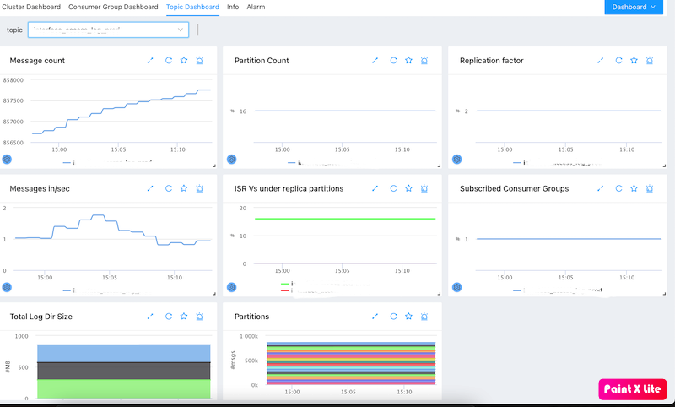Open the Alarm tab
675x407 pixels.
tap(256, 7)
